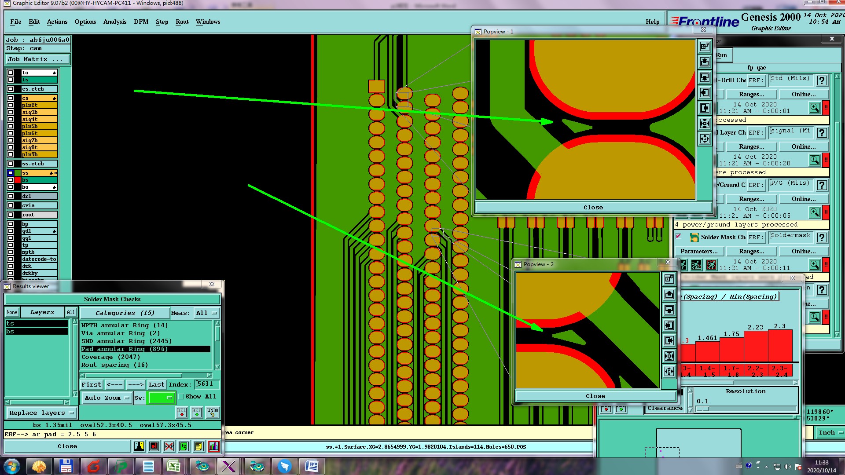The height and width of the screenshot is (475, 845).
Task: Click the crossed-out REF icon
Action: 169,446
